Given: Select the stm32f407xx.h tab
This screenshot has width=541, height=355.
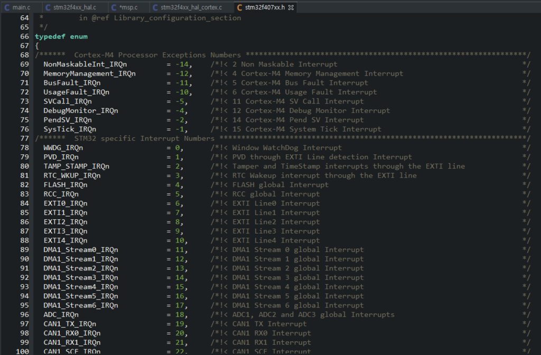Looking at the screenshot, I should 265,7.
